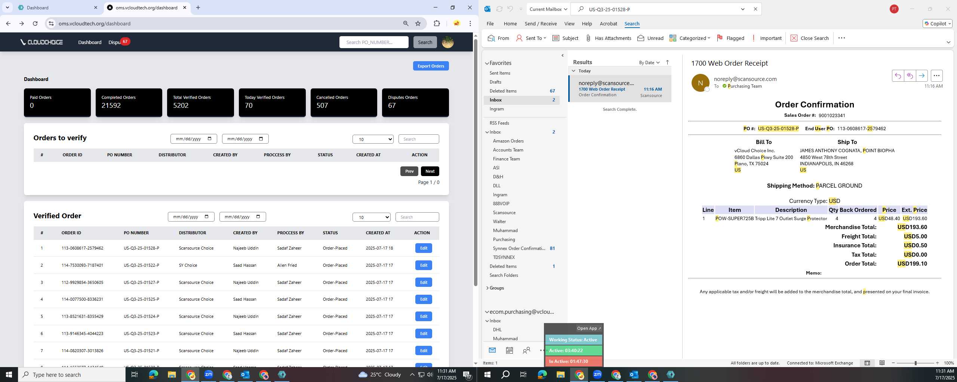Expand the Groups section

click(x=487, y=288)
